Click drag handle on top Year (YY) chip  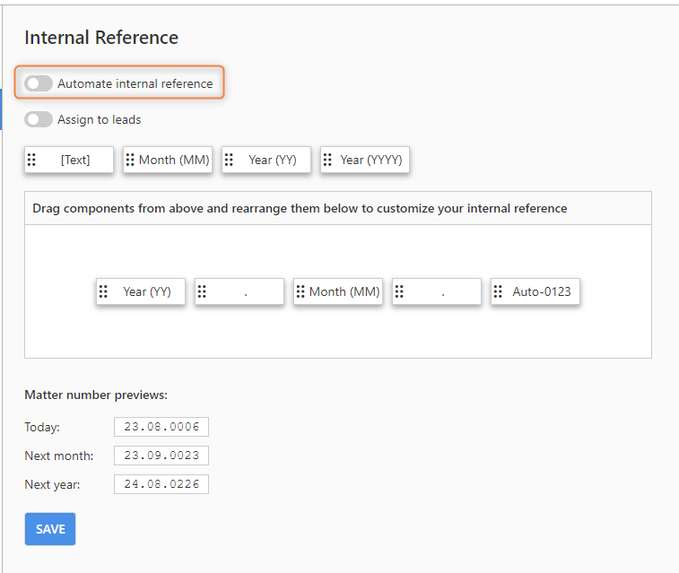coord(229,160)
